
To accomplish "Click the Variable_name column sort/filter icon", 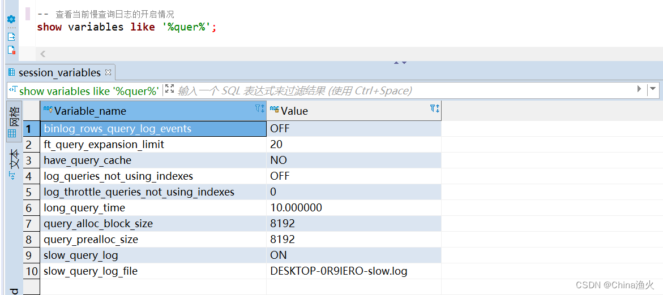I will [x=260, y=109].
